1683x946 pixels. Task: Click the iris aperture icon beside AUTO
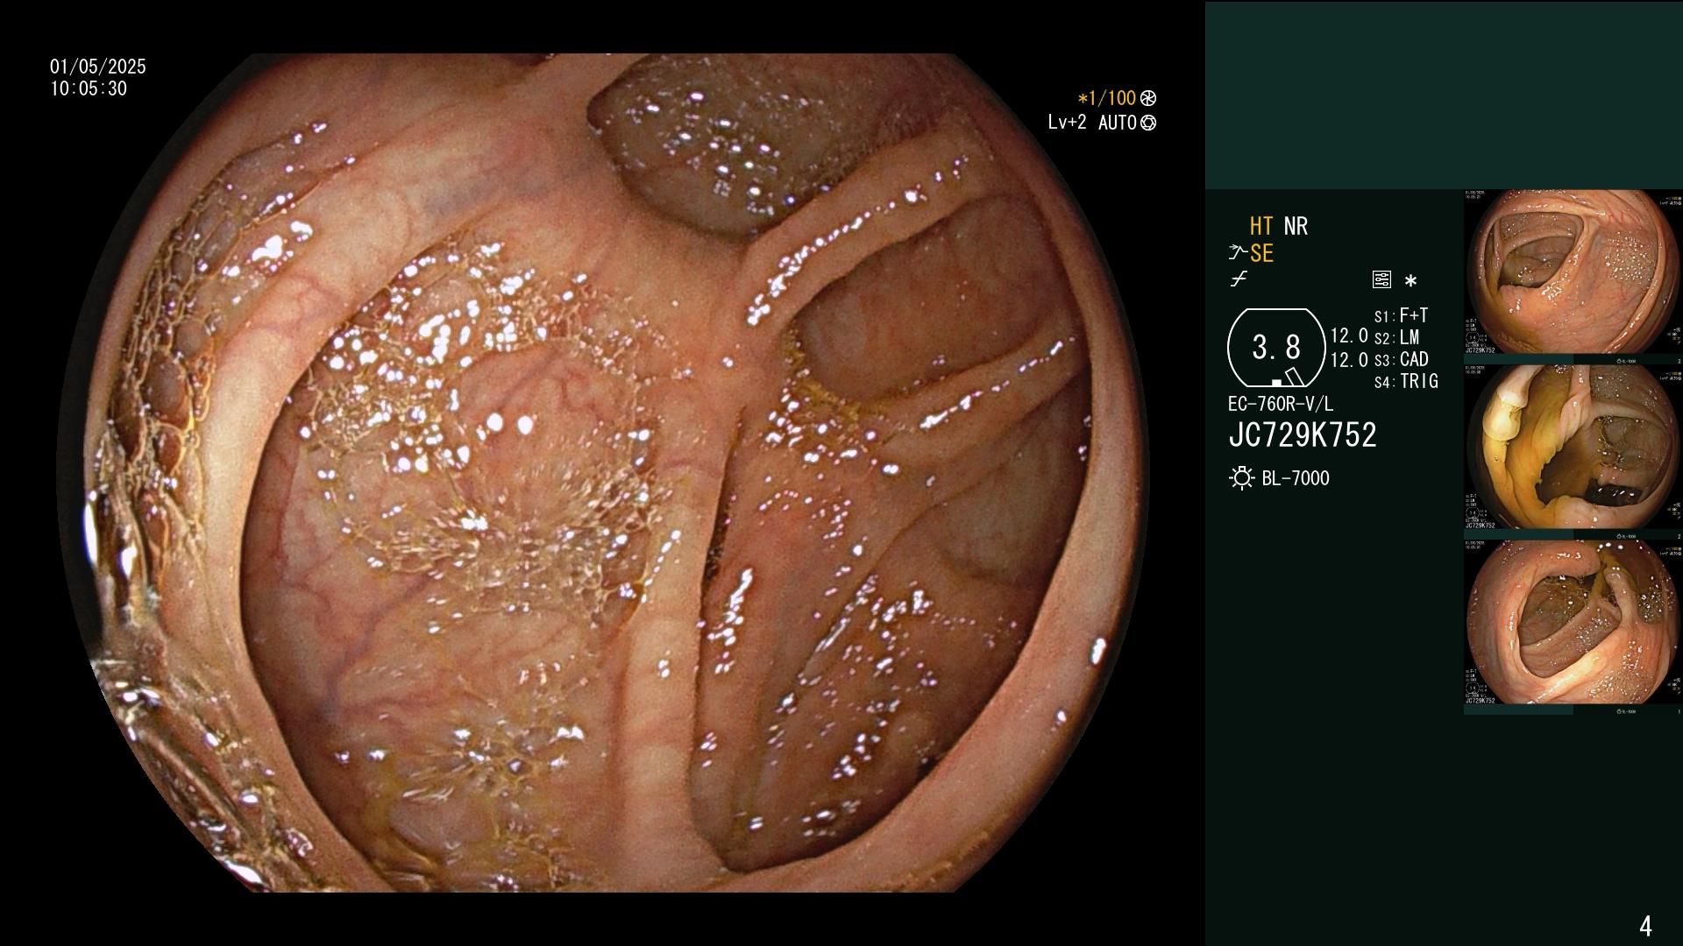click(x=1148, y=123)
